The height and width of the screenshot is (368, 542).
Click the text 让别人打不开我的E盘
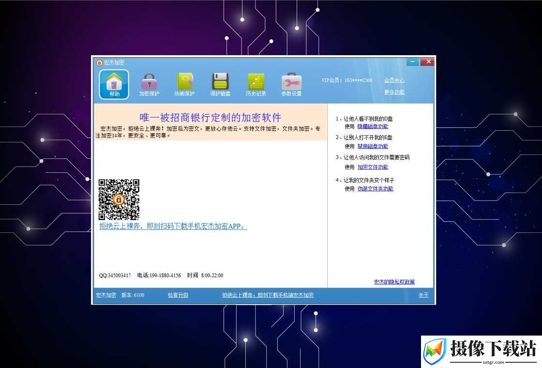coord(368,138)
